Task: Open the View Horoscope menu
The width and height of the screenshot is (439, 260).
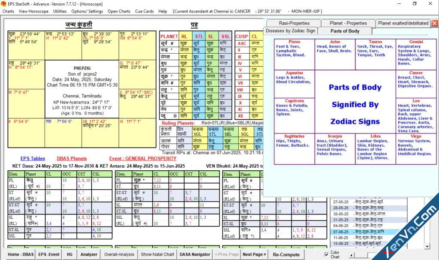Action: 33,11
